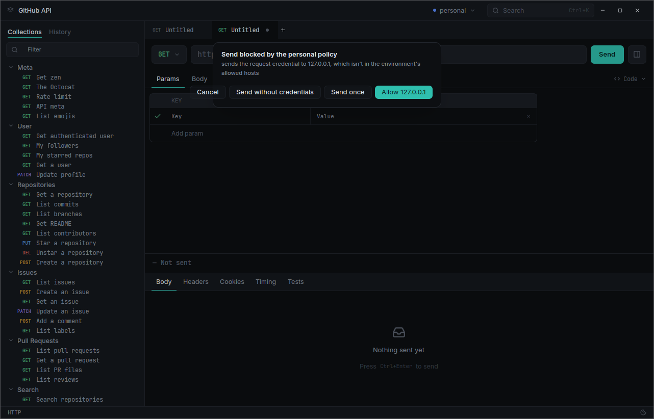The image size is (654, 419).
Task: Open the Params tab
Action: point(168,79)
